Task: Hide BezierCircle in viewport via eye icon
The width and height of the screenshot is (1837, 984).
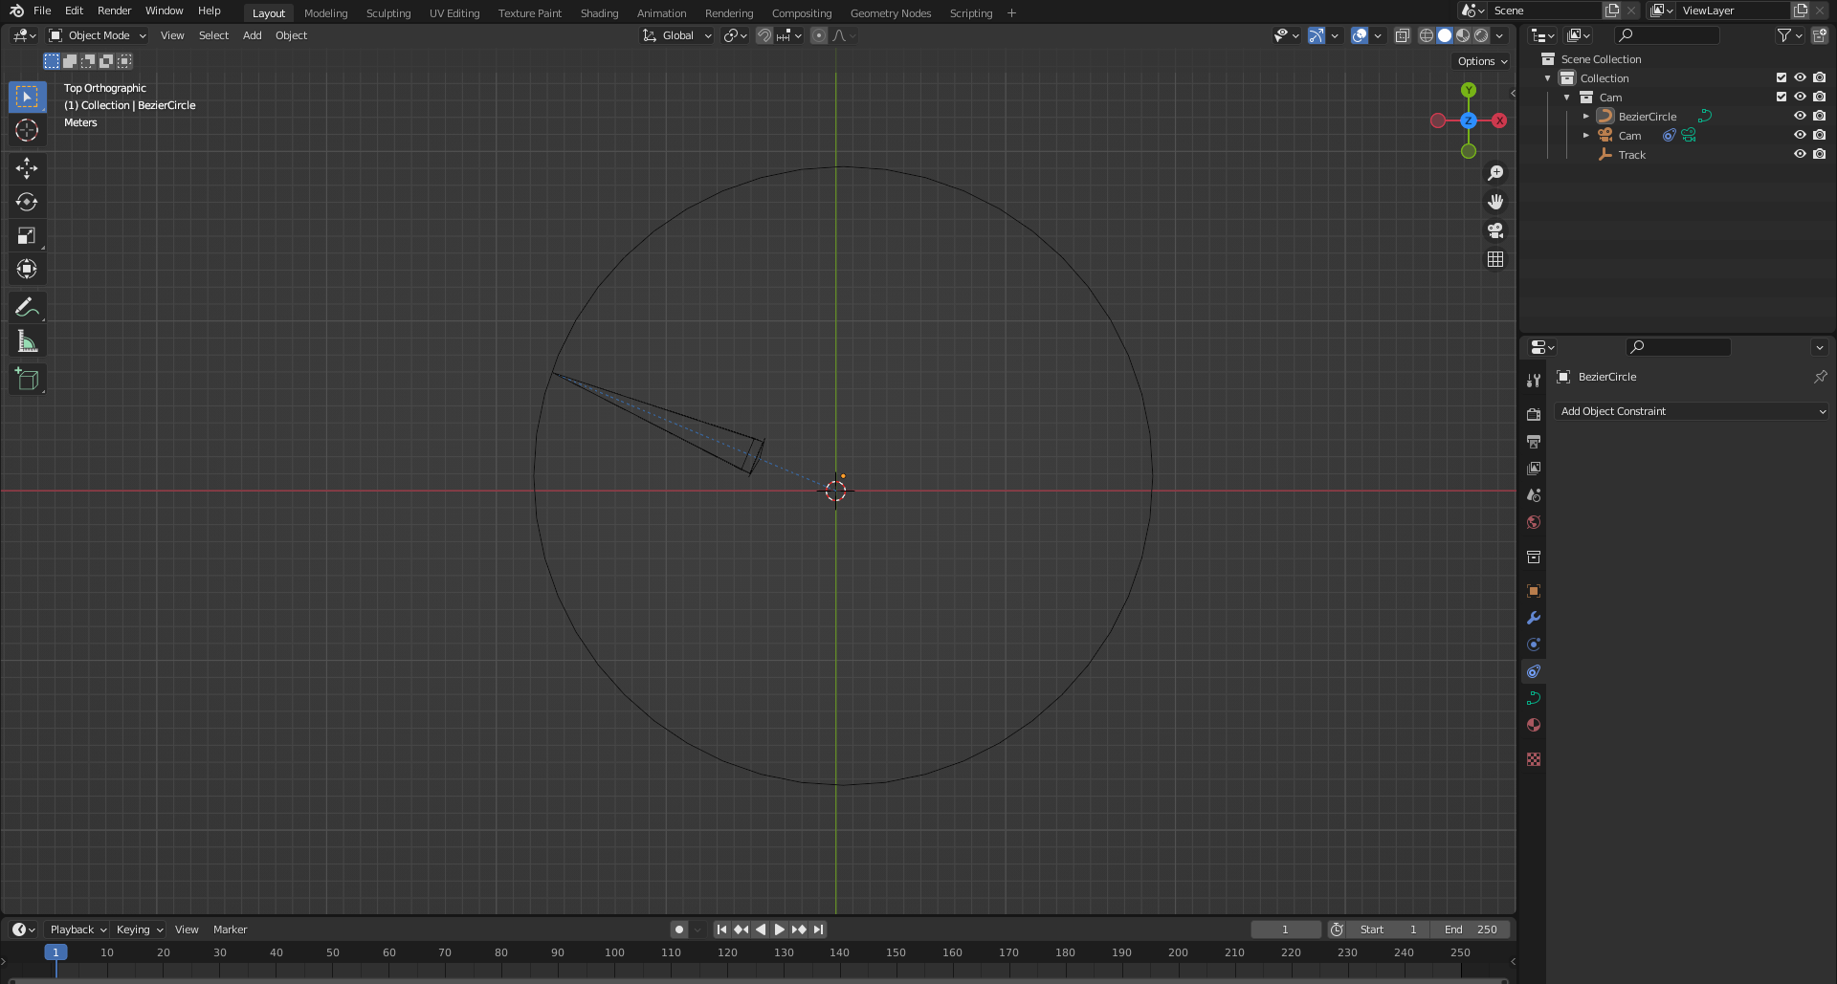Action: point(1800,116)
